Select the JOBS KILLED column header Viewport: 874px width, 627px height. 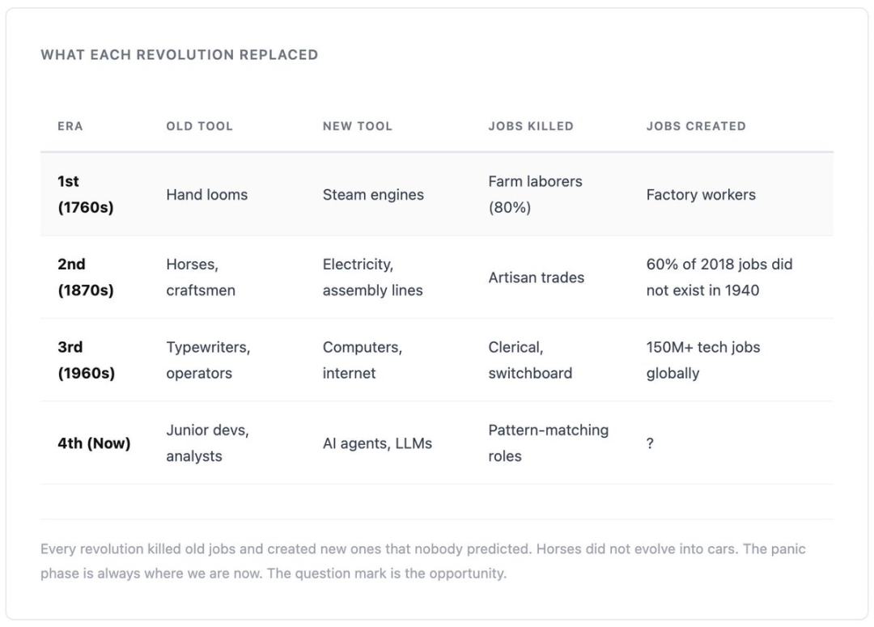tap(530, 126)
